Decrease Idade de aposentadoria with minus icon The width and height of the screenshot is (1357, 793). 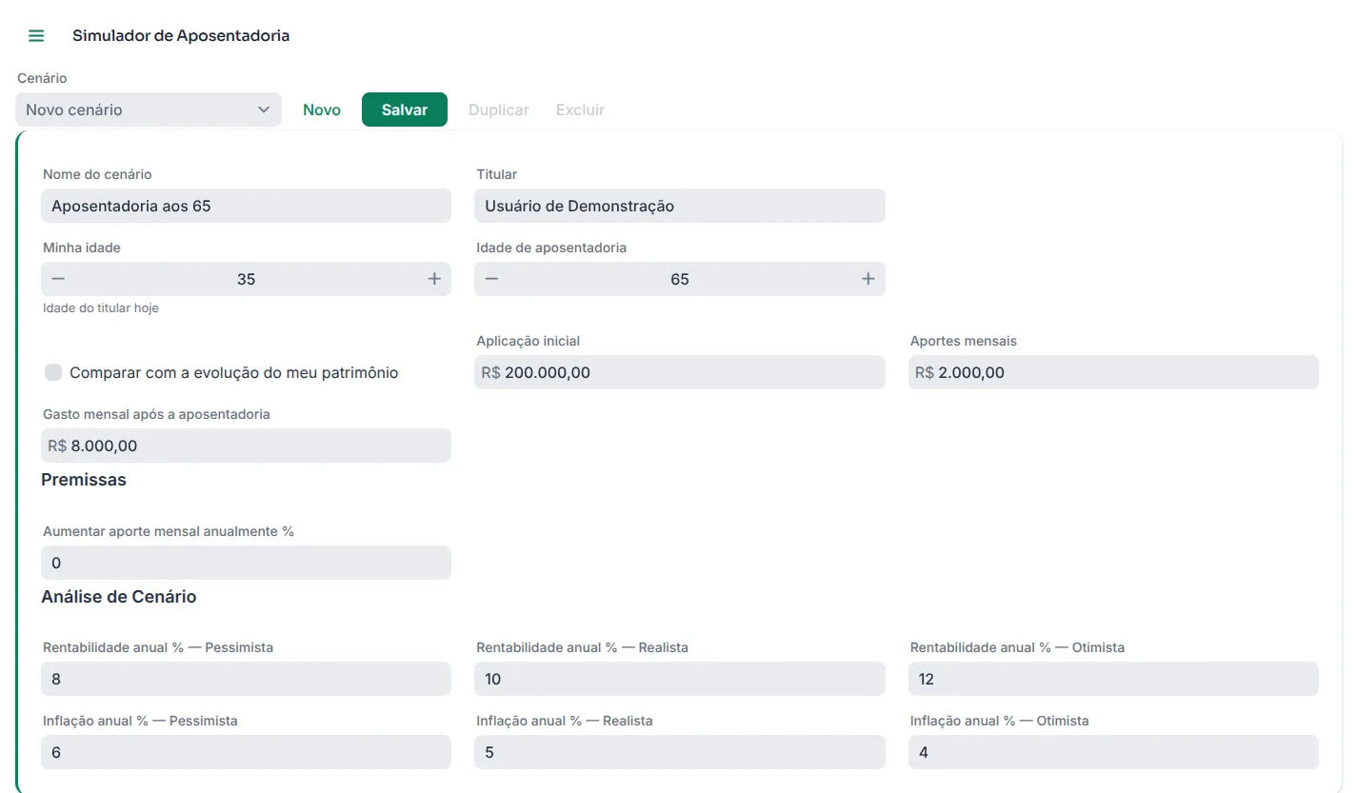(x=491, y=279)
